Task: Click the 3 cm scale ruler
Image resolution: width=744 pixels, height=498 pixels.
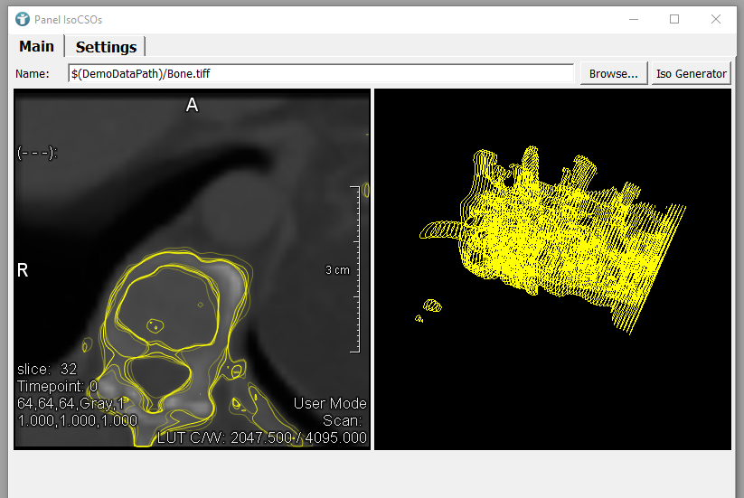Action: [358, 269]
